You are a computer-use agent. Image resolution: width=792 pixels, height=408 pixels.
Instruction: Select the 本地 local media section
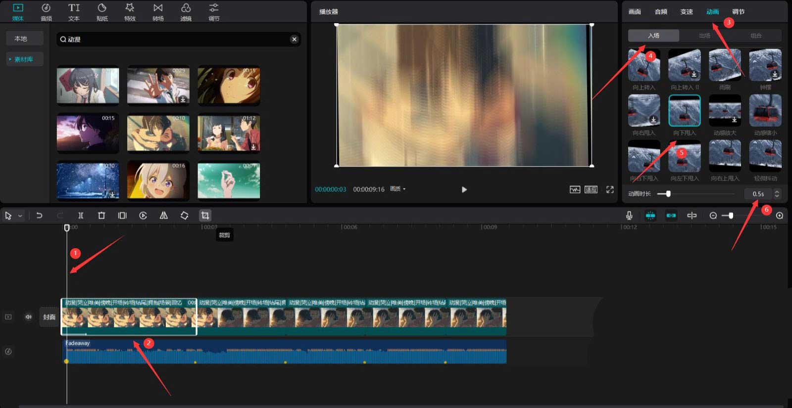tap(25, 39)
